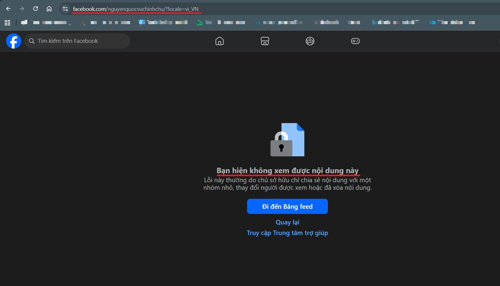Click the "Bạn hiện không xem được nội dung này" heading
This screenshot has width=500, height=286.
287,171
